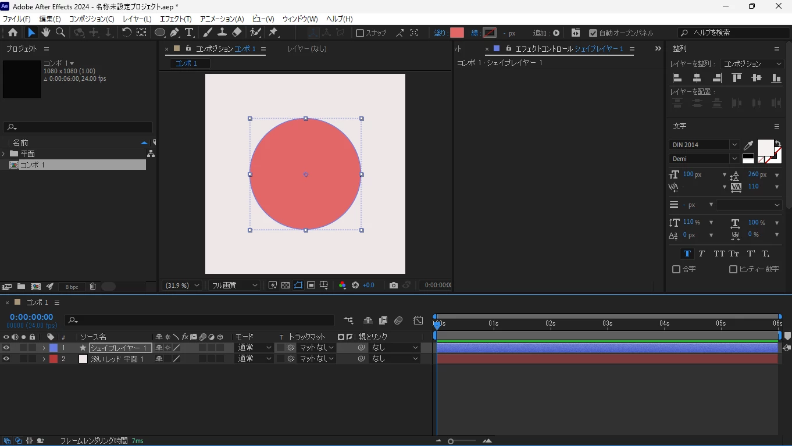The width and height of the screenshot is (792, 446).
Task: Toggle transparency grid in composition viewer
Action: click(286, 285)
